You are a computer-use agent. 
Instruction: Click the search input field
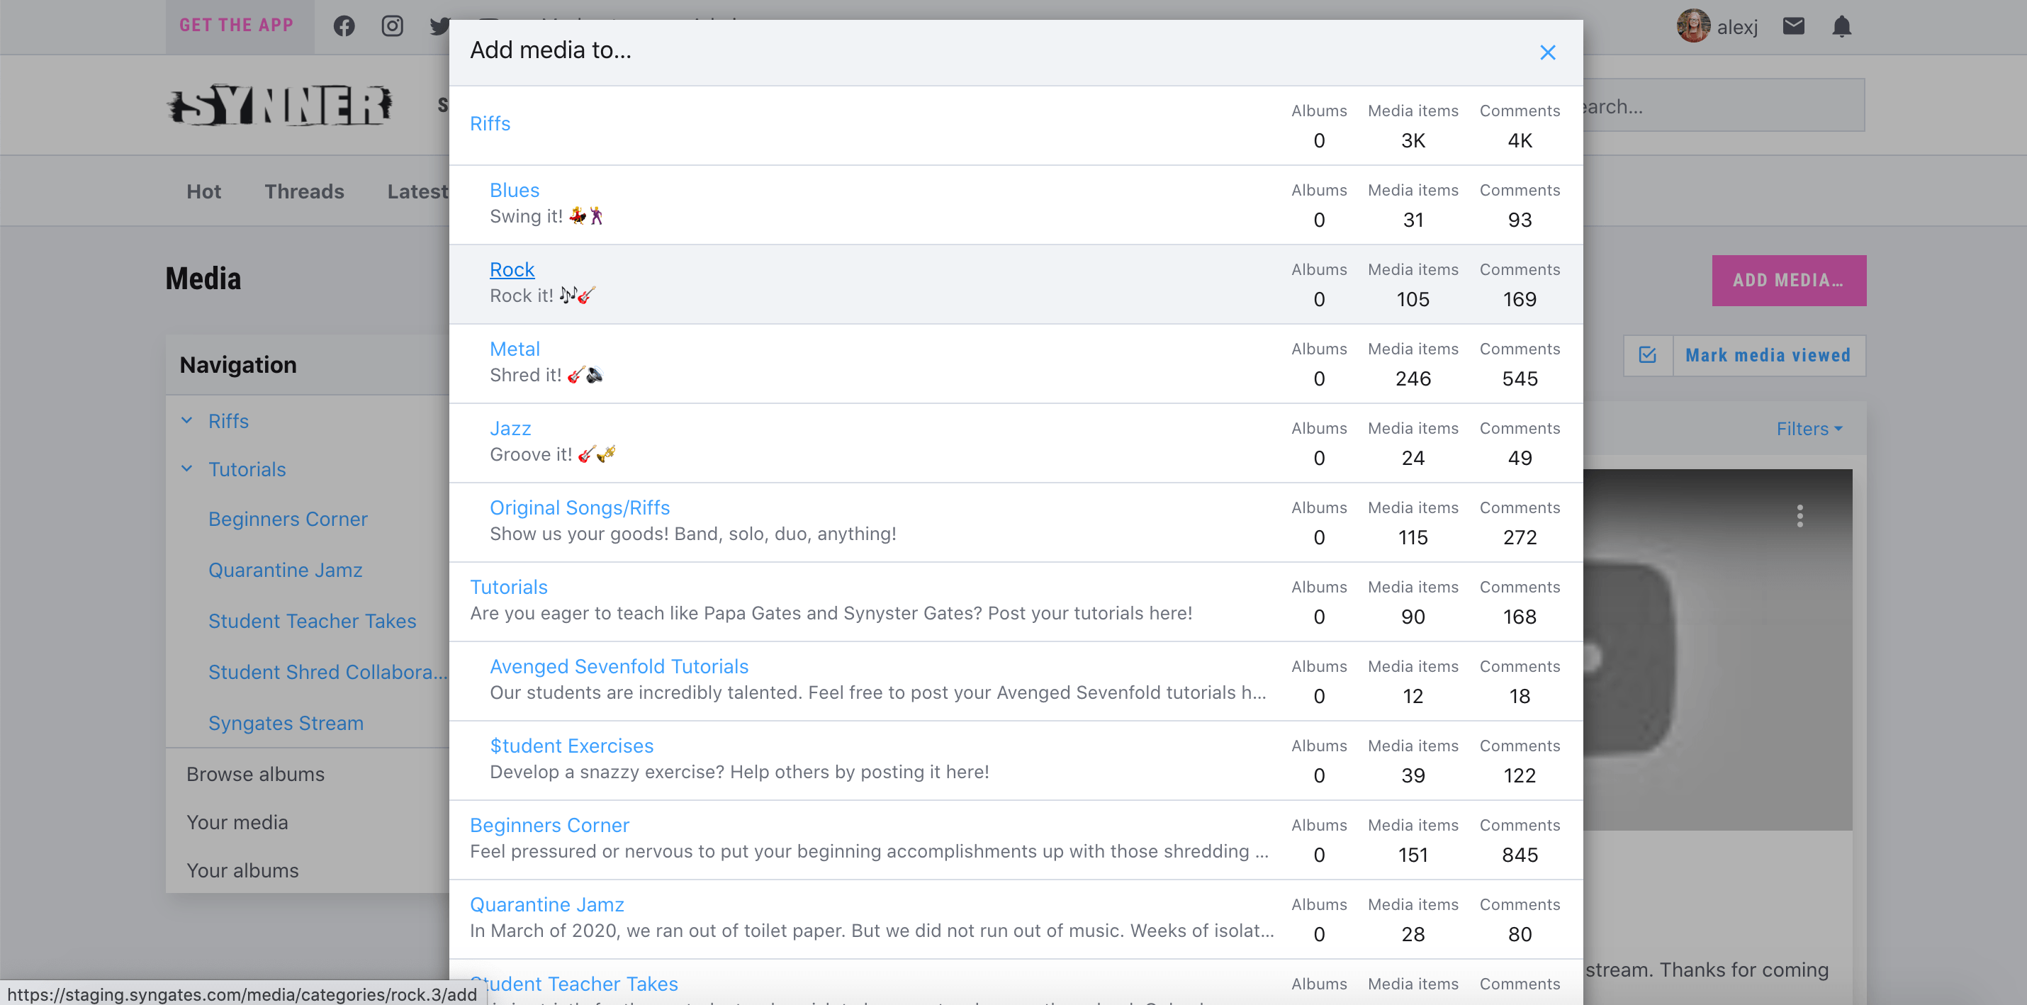click(1723, 105)
